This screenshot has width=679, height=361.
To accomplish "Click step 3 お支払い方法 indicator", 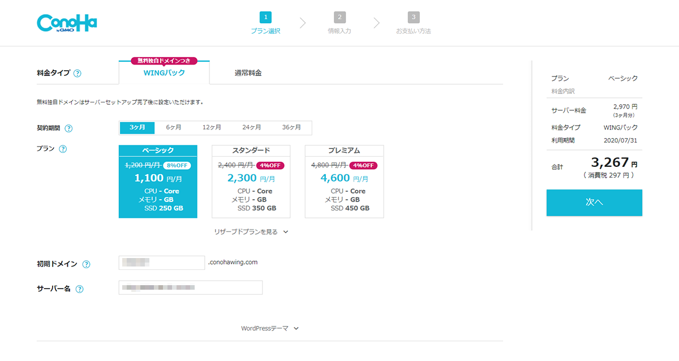I will pos(414,23).
